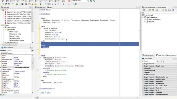177x99 pixels.
Task: Click the Save icon in the toolbar
Action: pyautogui.click(x=22, y=4)
